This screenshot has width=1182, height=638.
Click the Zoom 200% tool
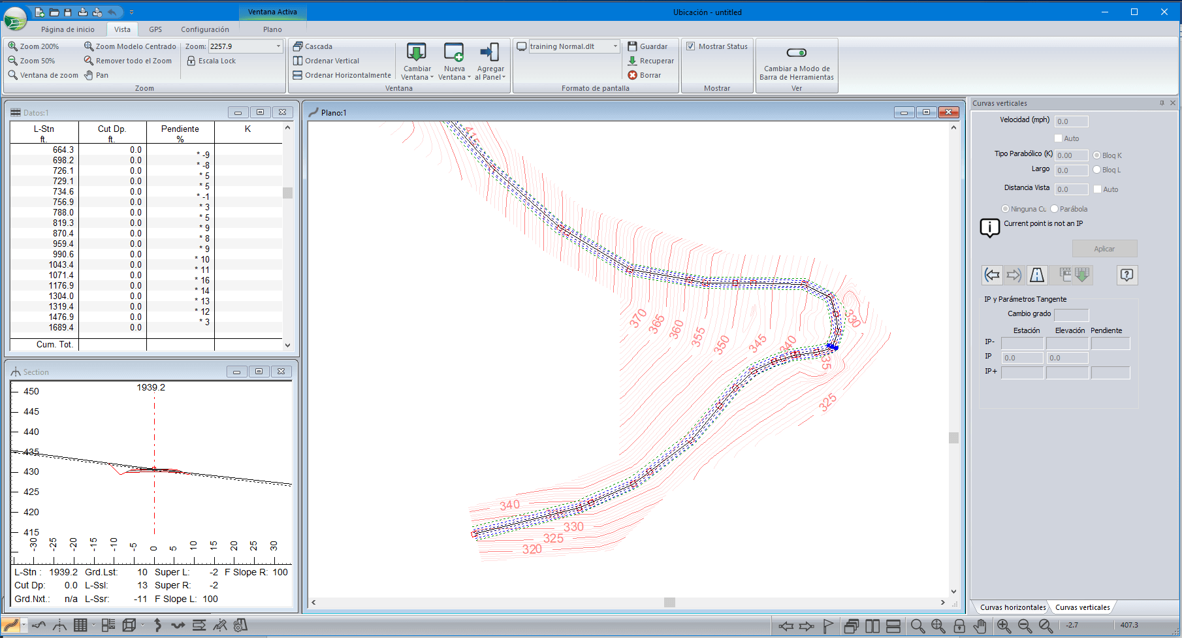pos(33,46)
